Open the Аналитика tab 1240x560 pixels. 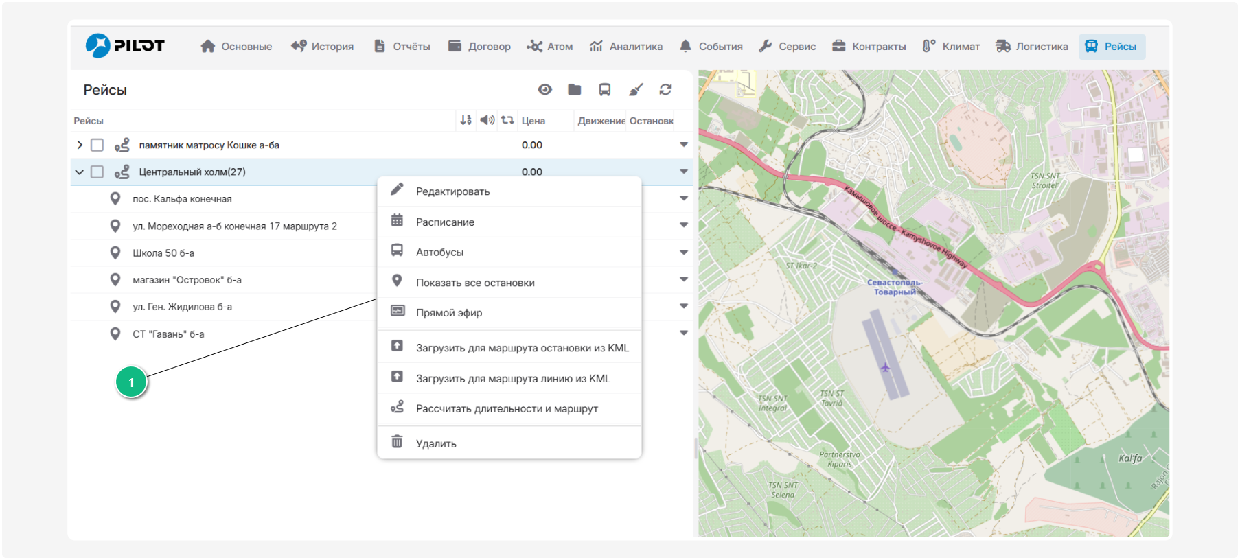pyautogui.click(x=626, y=47)
